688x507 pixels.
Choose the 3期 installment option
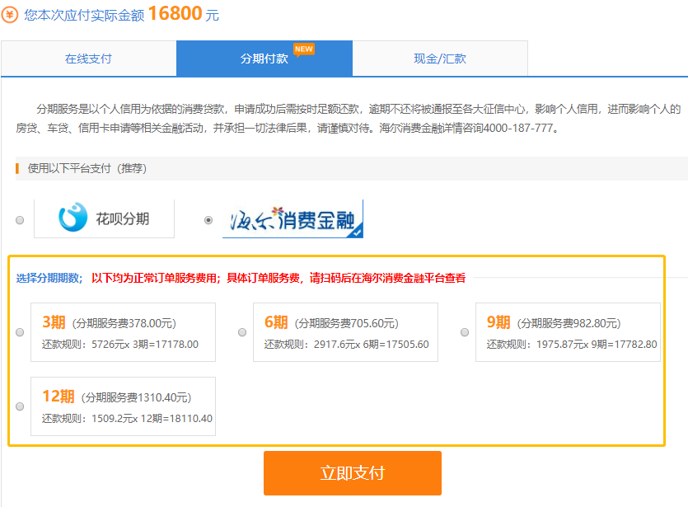pos(19,331)
